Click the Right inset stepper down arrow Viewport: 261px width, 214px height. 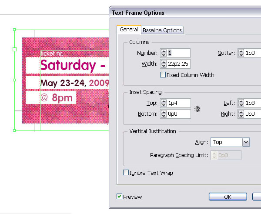241,116
